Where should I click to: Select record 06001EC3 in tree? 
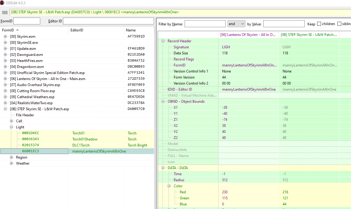coord(31,151)
